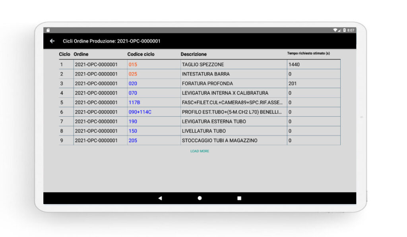The image size is (407, 237).
Task: Open recent apps with the square button
Action: [x=240, y=197]
